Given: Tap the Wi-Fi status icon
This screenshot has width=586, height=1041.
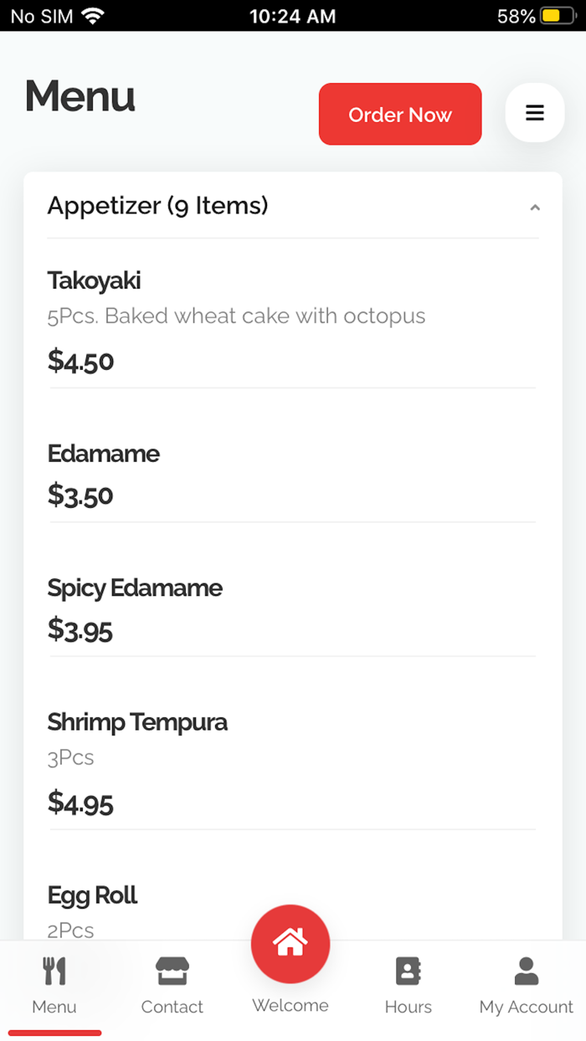Looking at the screenshot, I should pos(93,16).
